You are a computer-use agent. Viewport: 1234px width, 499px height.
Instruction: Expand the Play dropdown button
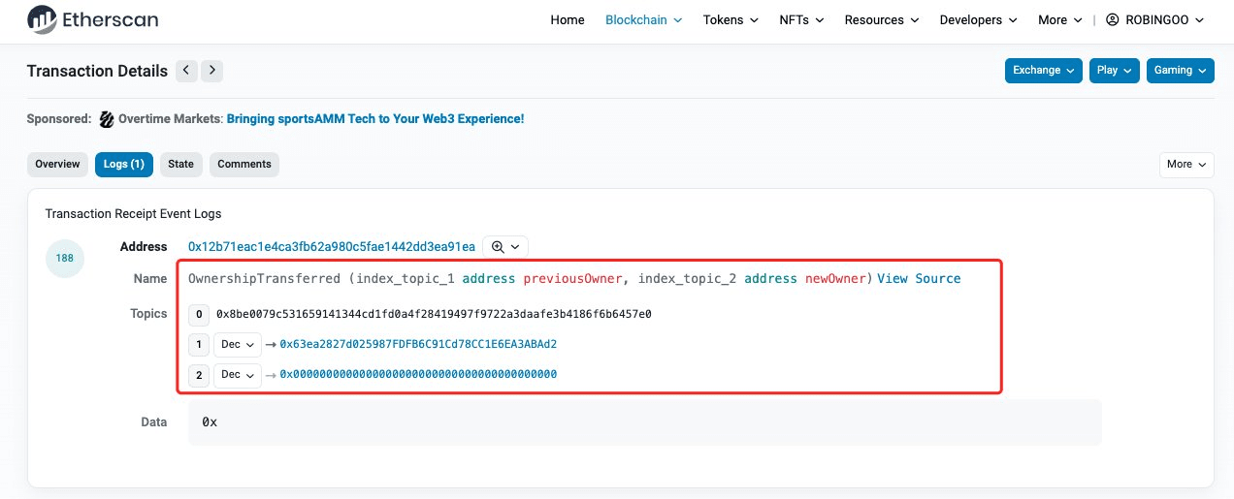coord(1114,71)
